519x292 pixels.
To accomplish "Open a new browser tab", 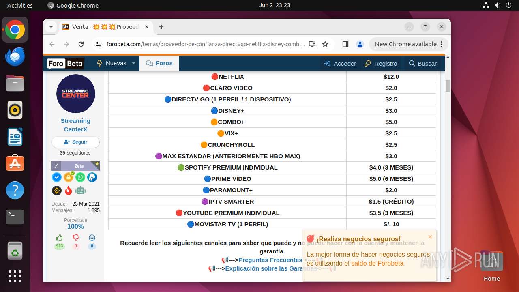I will coord(161,27).
